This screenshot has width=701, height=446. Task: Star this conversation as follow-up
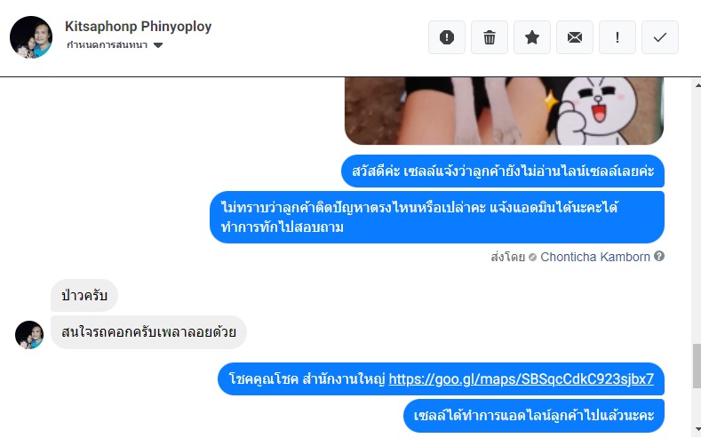tap(532, 37)
